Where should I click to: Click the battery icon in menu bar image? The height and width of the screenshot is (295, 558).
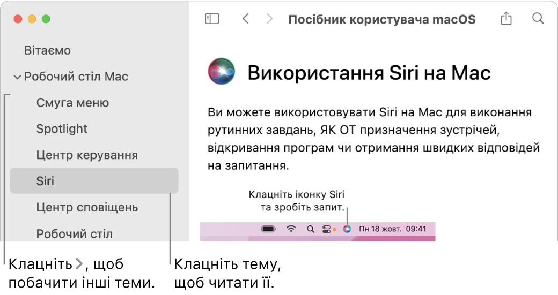tap(269, 229)
